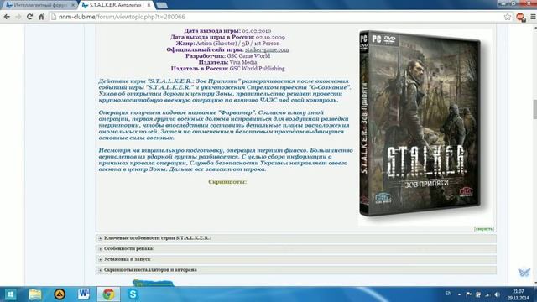Click the paragraph starting "Несмотря на тщательную подготовку"

(x=226, y=159)
